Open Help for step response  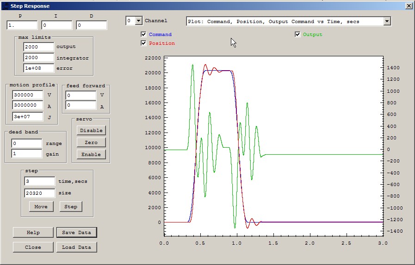33,232
